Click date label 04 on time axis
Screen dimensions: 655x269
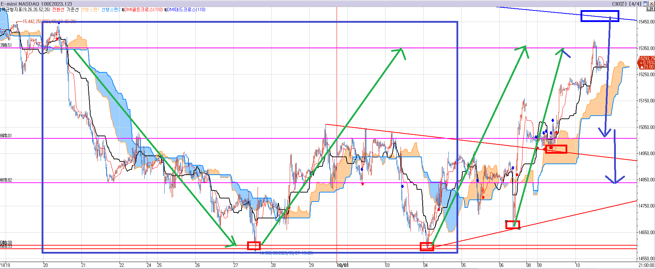[425, 265]
